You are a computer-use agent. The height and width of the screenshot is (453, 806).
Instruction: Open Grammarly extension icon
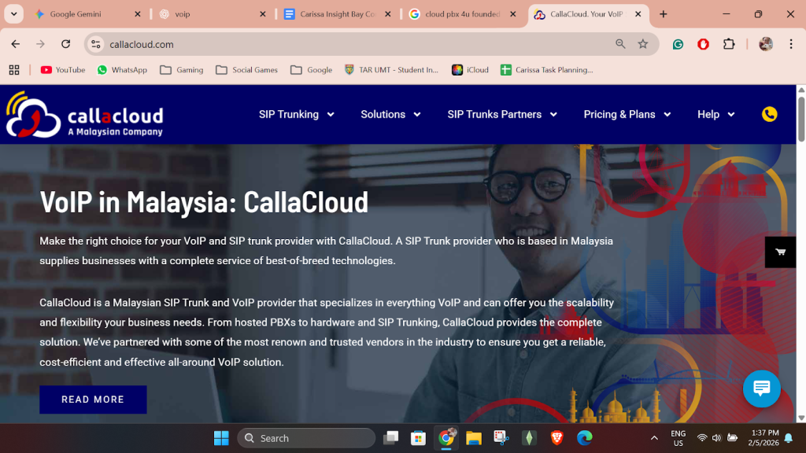click(678, 44)
